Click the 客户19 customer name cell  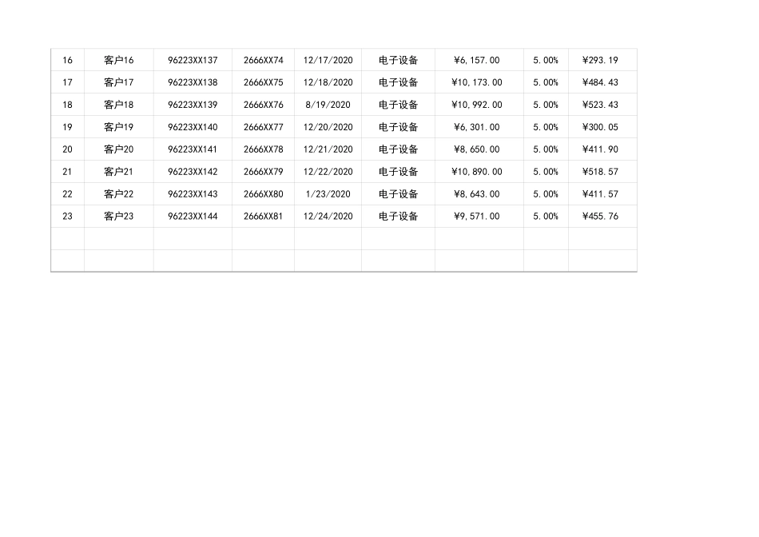[118, 126]
